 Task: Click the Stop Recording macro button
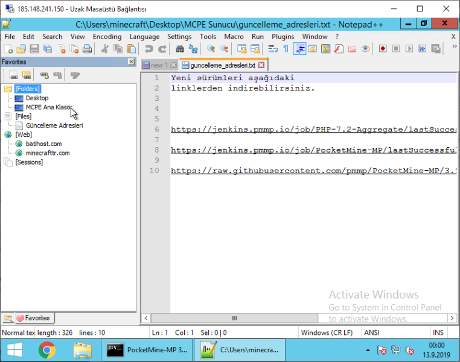pos(396,49)
